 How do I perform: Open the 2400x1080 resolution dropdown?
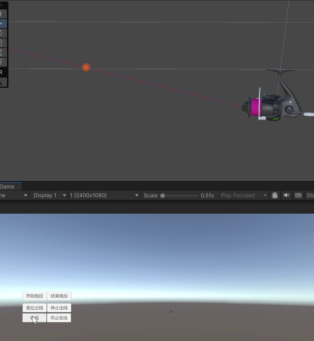point(104,195)
